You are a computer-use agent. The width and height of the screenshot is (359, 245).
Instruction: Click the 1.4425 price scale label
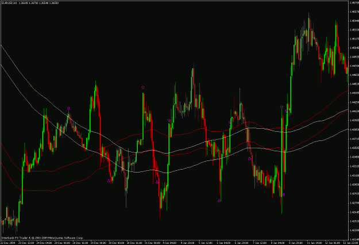pos(354,102)
